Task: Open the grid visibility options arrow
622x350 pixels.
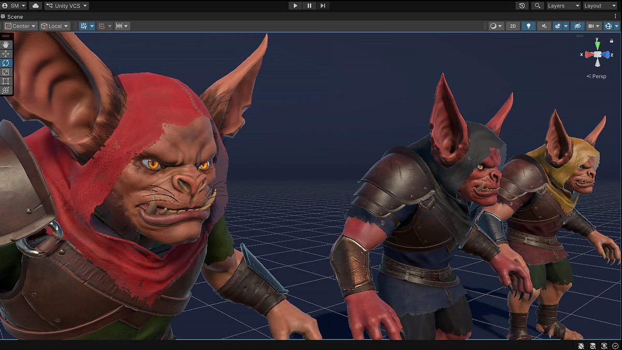Action: pyautogui.click(x=92, y=26)
